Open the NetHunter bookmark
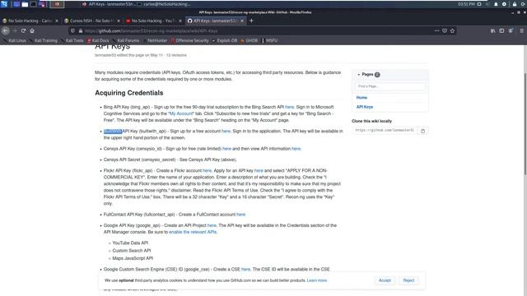The height and width of the screenshot is (296, 527). (x=155, y=40)
